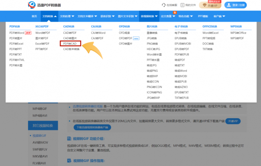Choose EPUB转MOBI in 电子书转换 column
The height and width of the screenshot is (166, 261).
point(183,44)
